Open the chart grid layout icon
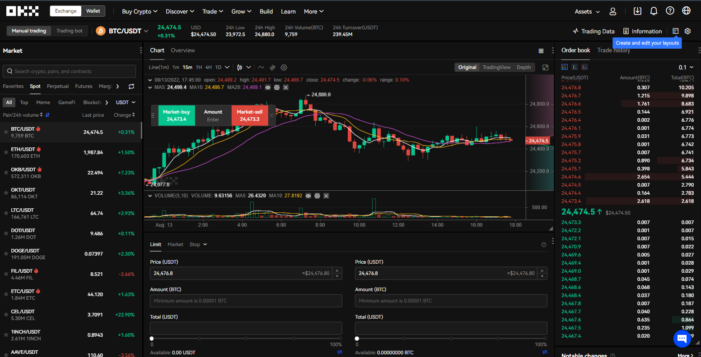 coord(541,51)
